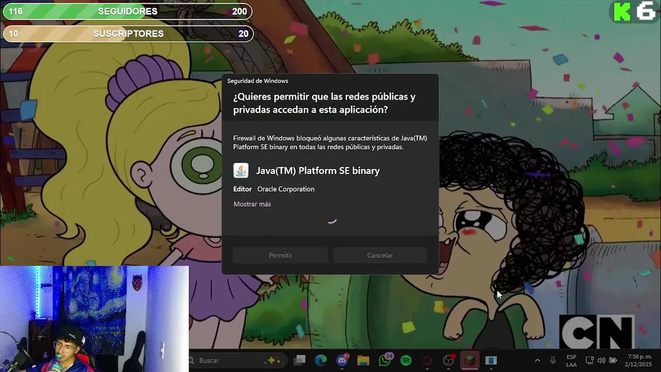Open Minecraft grass block taskbar icon

point(469,360)
